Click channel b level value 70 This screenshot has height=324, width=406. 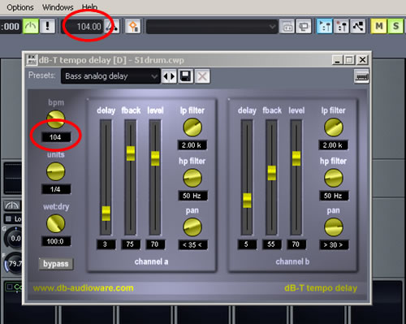[x=296, y=244]
